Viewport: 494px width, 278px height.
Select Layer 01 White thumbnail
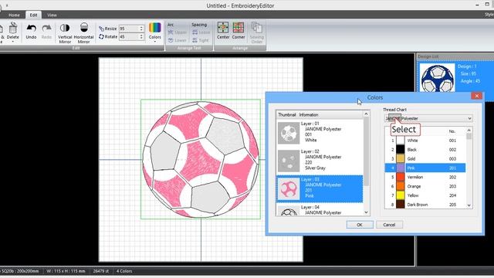coord(289,133)
